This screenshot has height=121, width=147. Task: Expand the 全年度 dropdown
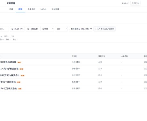click(x=47, y=29)
